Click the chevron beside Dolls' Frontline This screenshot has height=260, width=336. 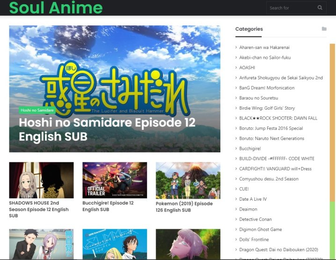[x=236, y=239]
